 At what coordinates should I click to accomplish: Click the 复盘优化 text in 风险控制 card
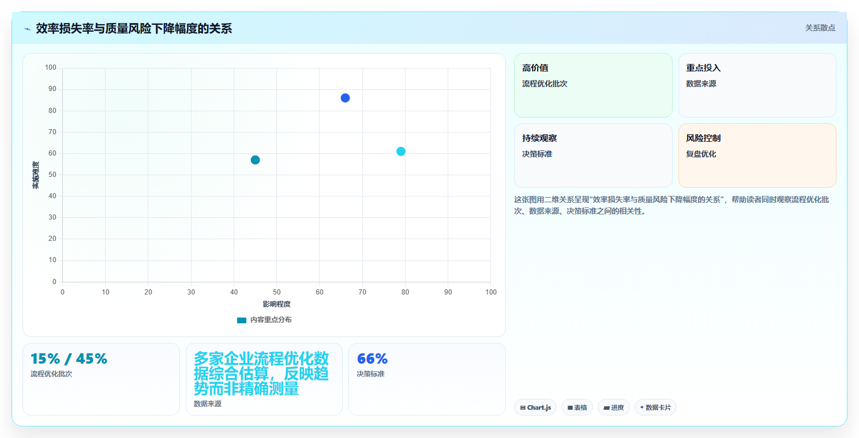(701, 154)
